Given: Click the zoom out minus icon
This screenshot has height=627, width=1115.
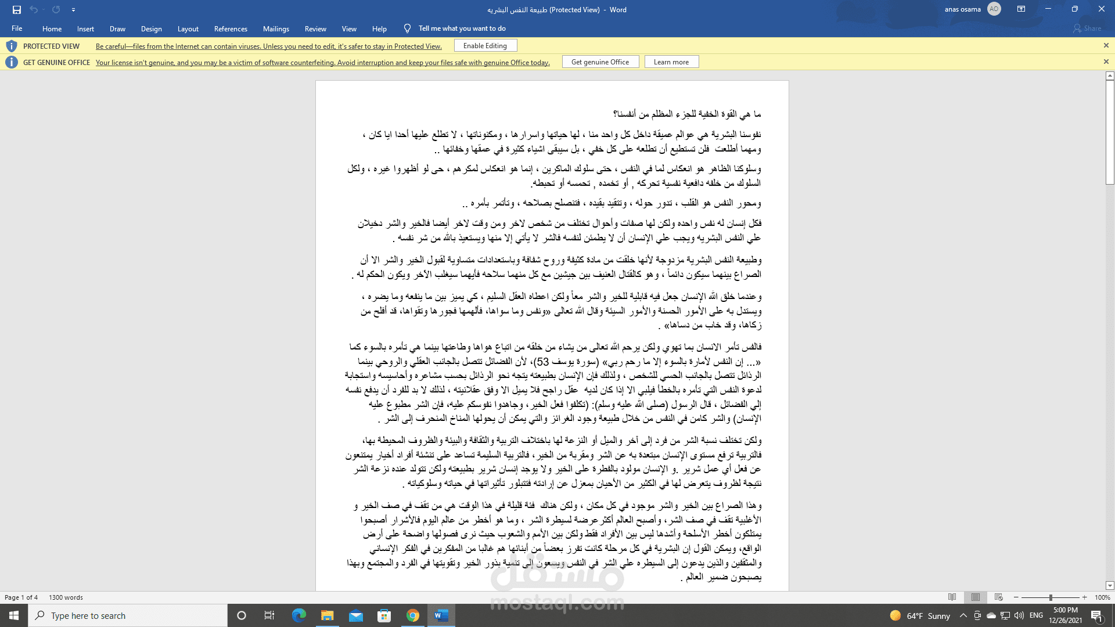Looking at the screenshot, I should [x=1016, y=597].
